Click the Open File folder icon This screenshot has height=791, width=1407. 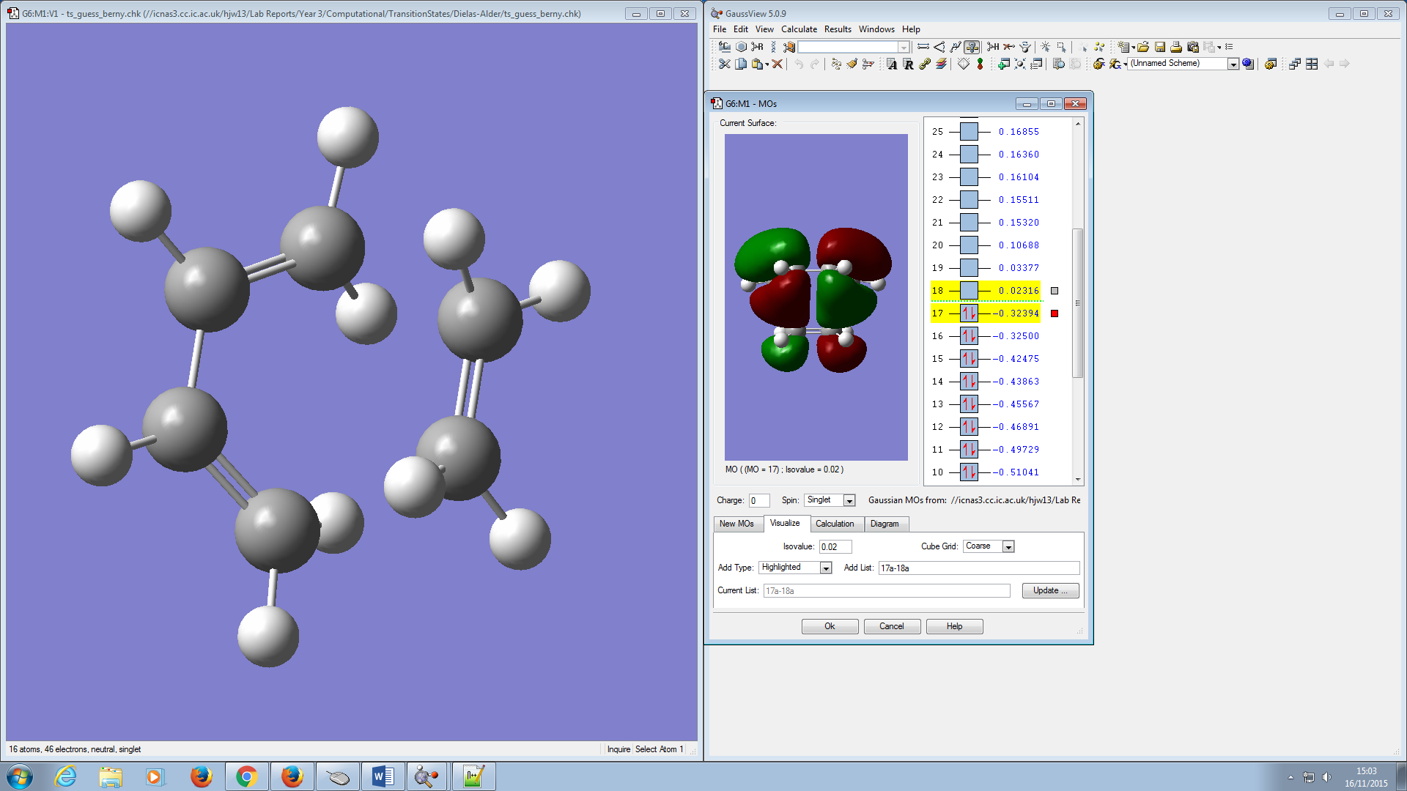(1143, 47)
